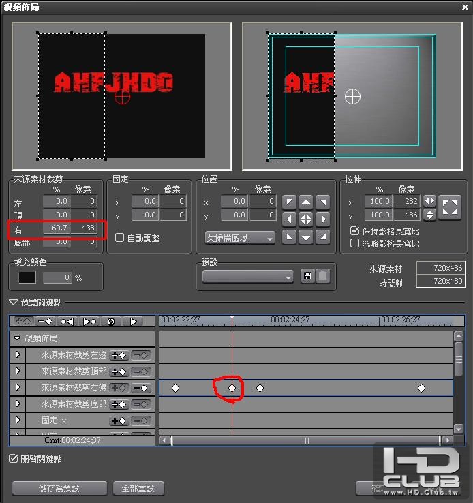Delete keyframe button in keyframe toolbar

[45, 321]
